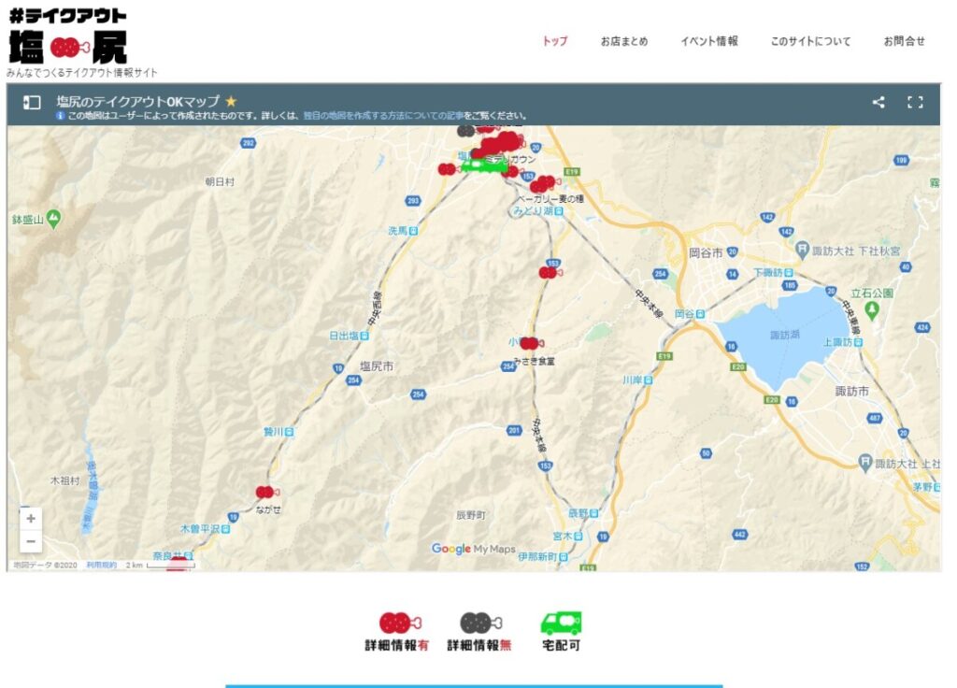Click the 日出塩 station icon
Image resolution: width=957 pixels, height=688 pixels.
[x=364, y=336]
